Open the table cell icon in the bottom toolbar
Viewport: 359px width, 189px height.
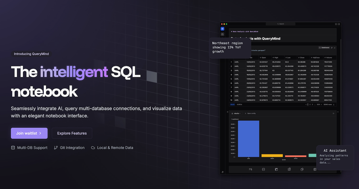click(314, 169)
